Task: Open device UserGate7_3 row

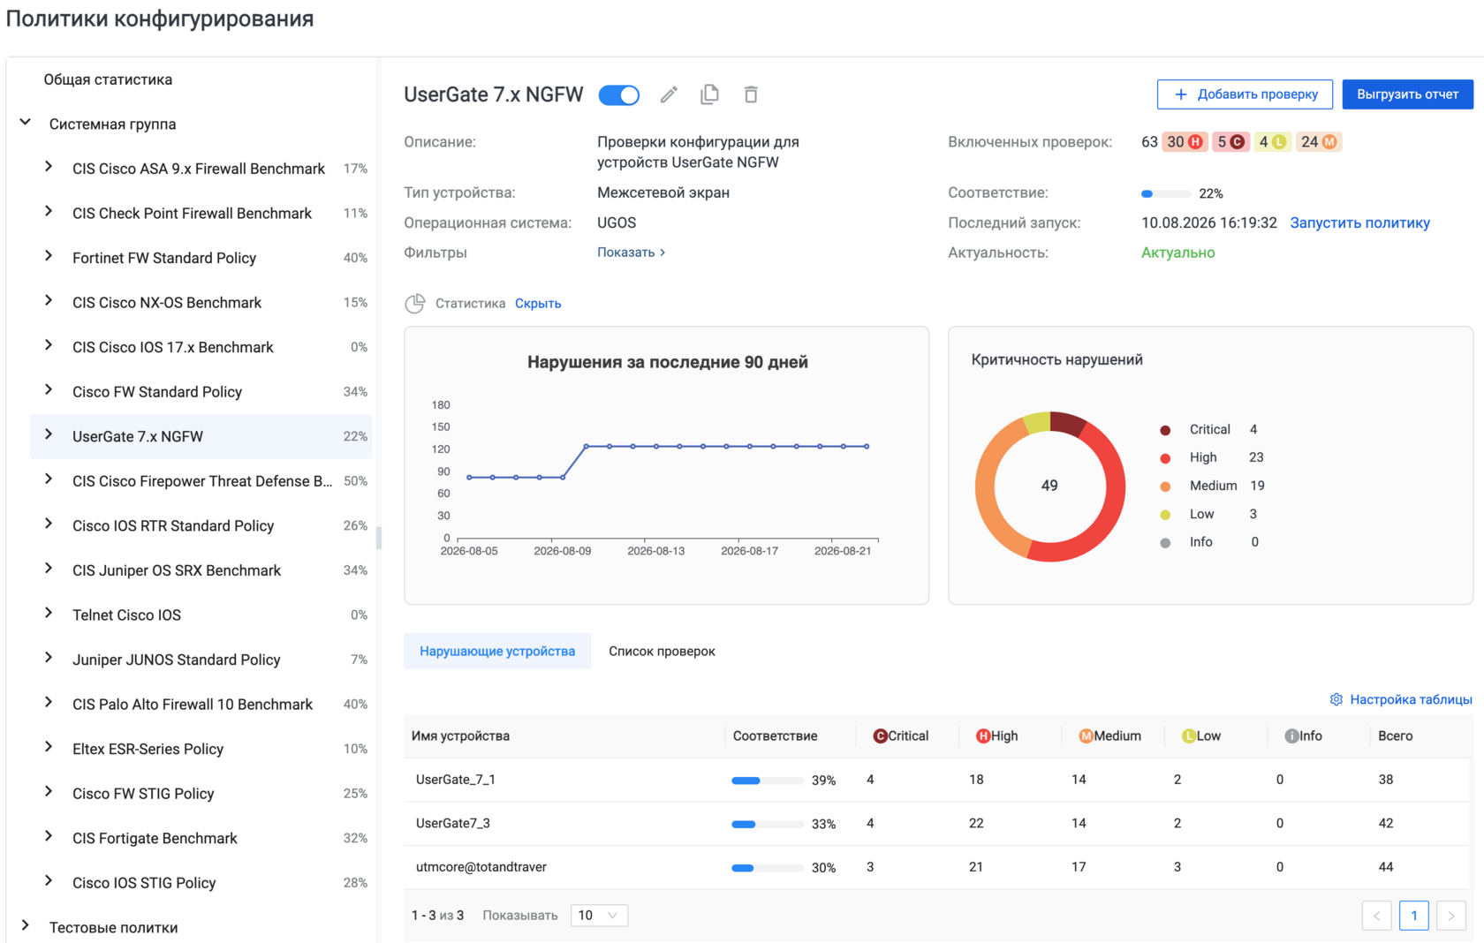Action: 938,824
